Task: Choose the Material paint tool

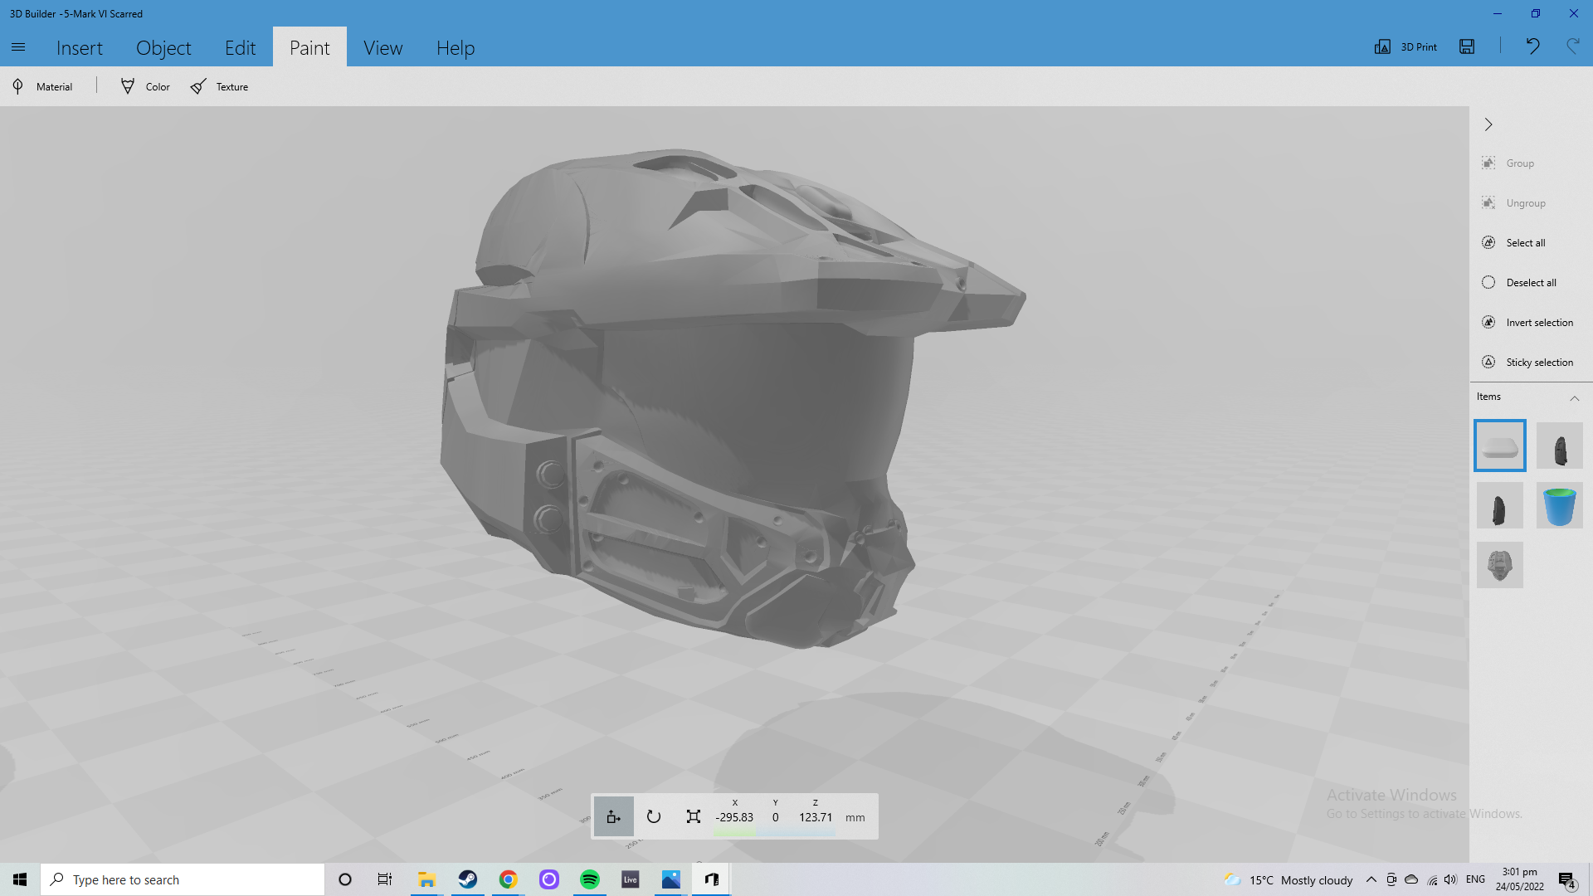Action: pyautogui.click(x=42, y=86)
